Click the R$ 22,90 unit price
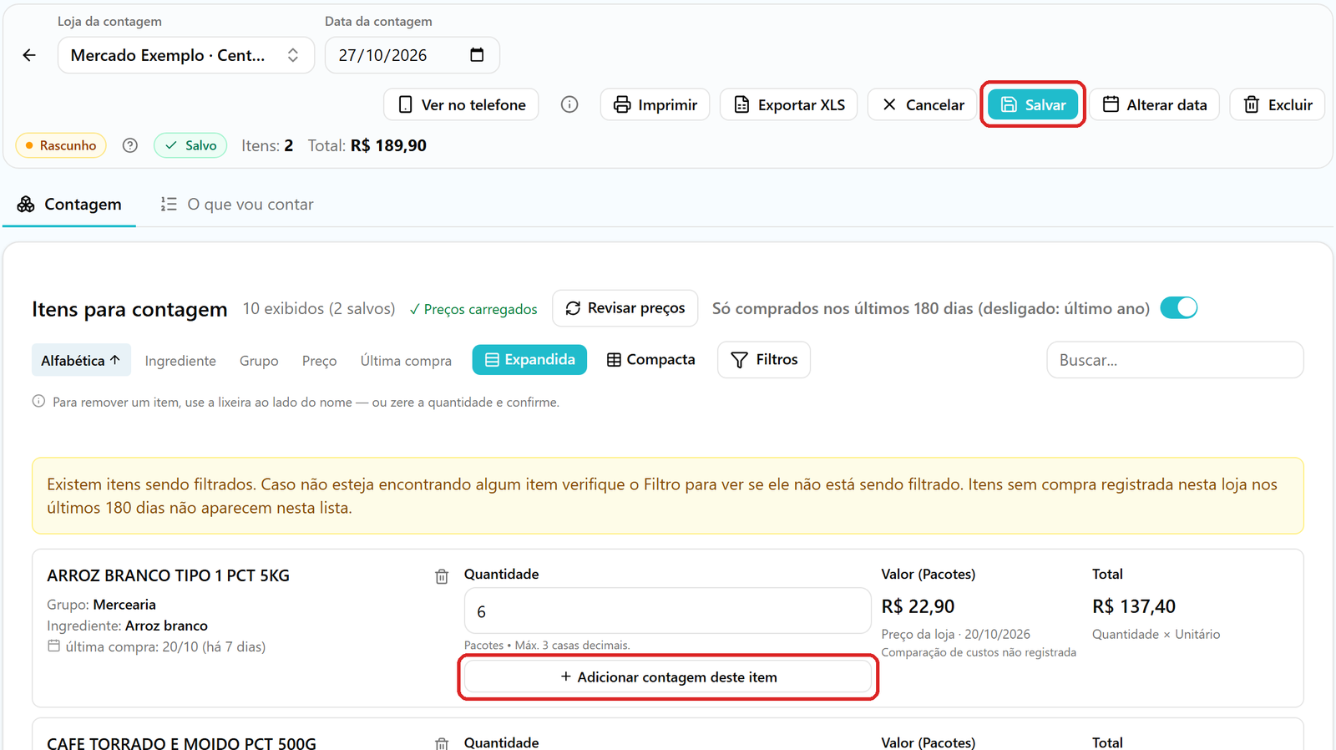Screen dimensions: 1336x750 [x=918, y=606]
